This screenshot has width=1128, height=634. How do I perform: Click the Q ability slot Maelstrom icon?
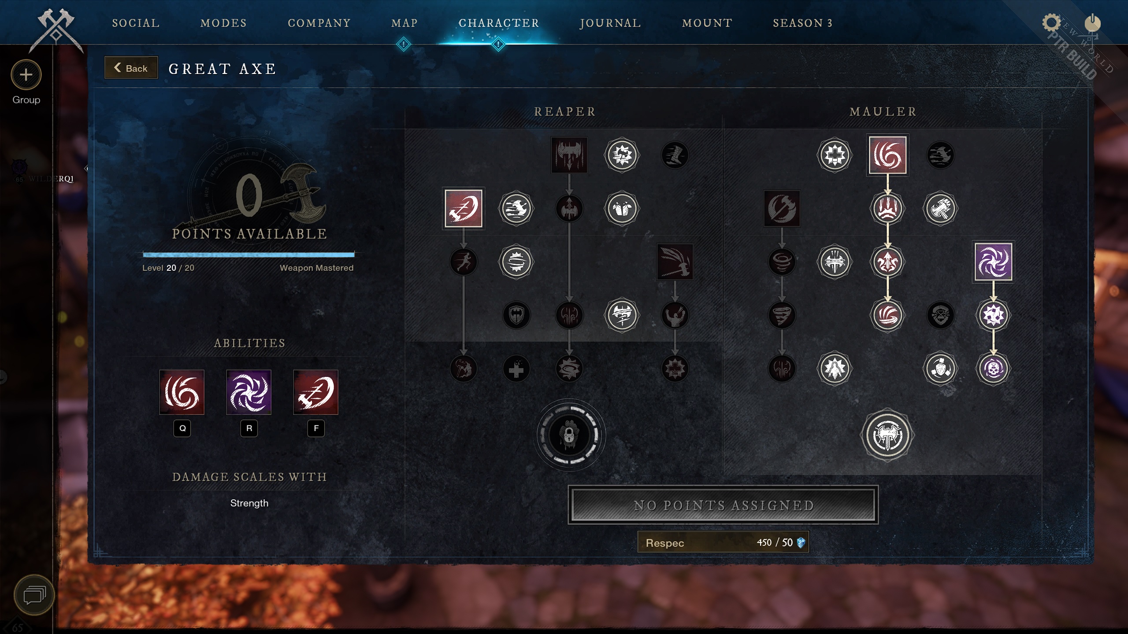(x=182, y=392)
